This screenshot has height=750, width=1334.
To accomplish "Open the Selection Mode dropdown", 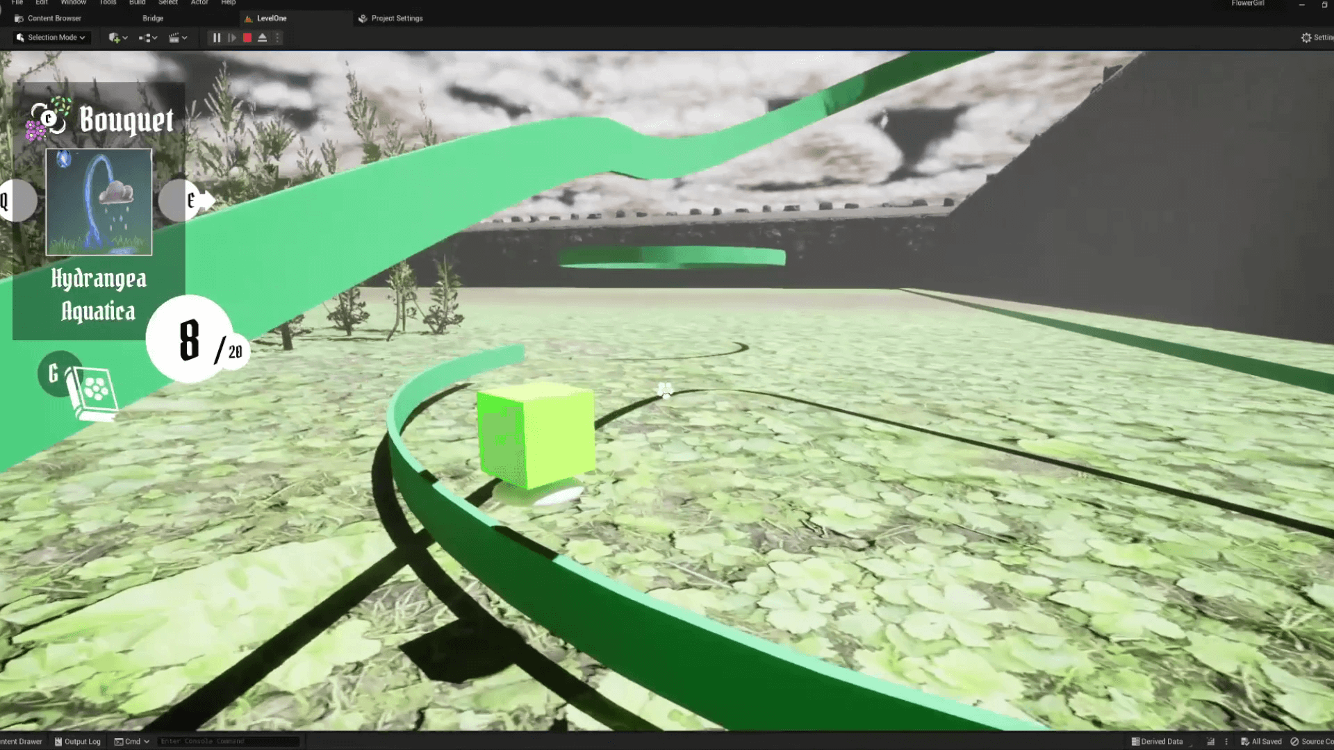I will (51, 37).
